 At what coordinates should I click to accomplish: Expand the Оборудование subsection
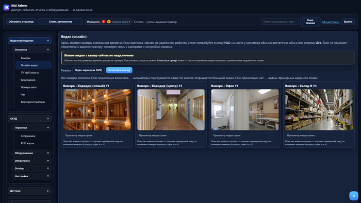point(31,153)
